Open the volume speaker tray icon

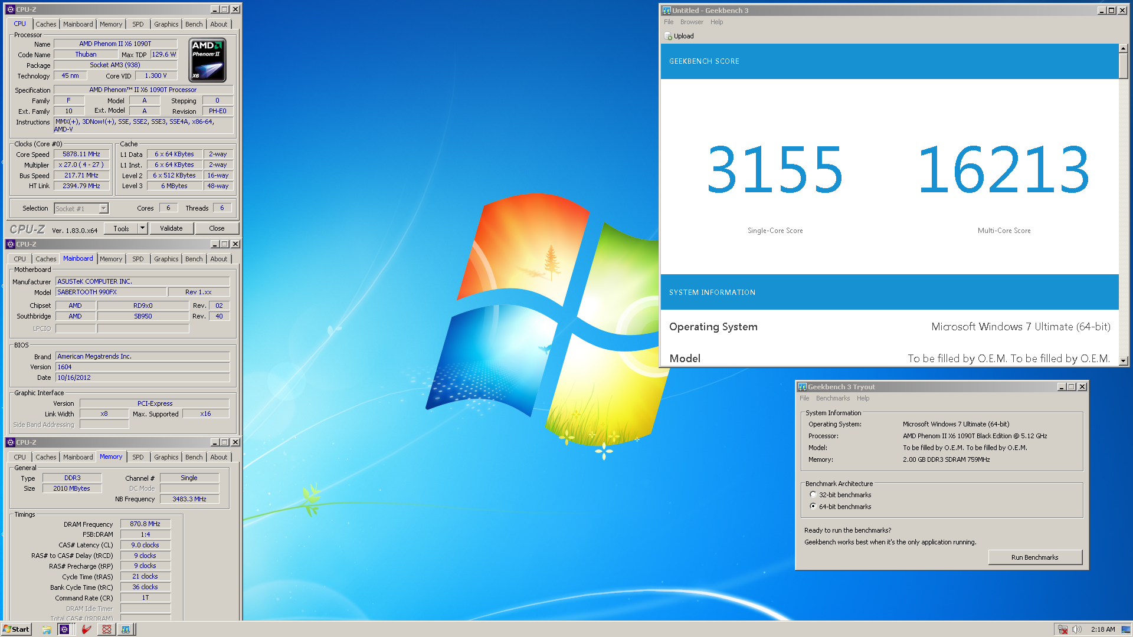[1077, 629]
